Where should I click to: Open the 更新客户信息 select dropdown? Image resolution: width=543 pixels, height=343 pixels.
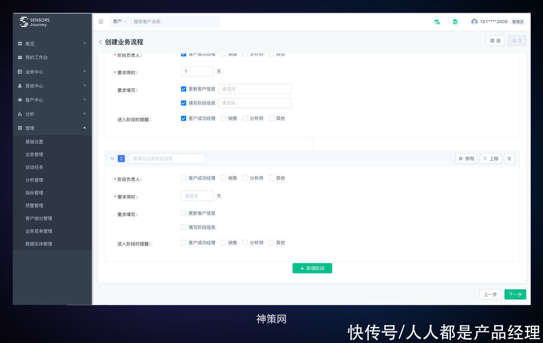[255, 89]
